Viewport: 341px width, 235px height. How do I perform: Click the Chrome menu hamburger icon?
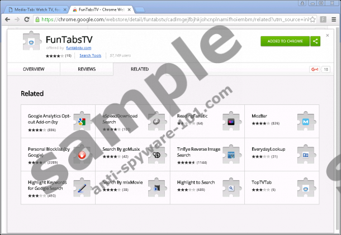[x=333, y=18]
